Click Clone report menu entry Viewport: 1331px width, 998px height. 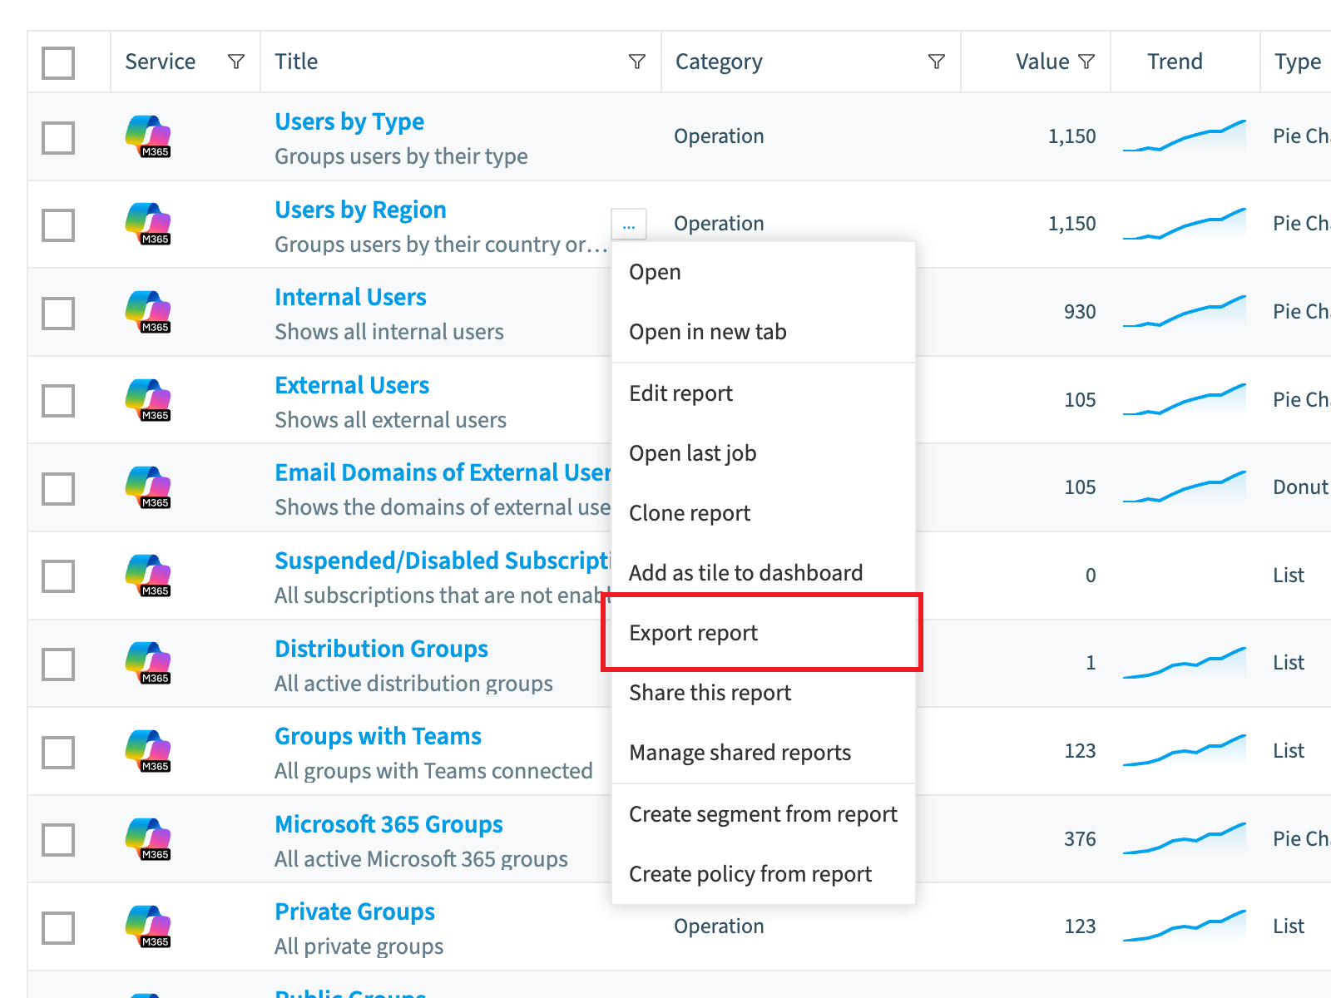pyautogui.click(x=764, y=513)
